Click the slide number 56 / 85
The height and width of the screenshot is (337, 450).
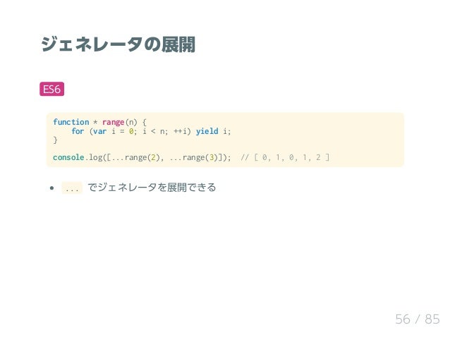click(418, 319)
